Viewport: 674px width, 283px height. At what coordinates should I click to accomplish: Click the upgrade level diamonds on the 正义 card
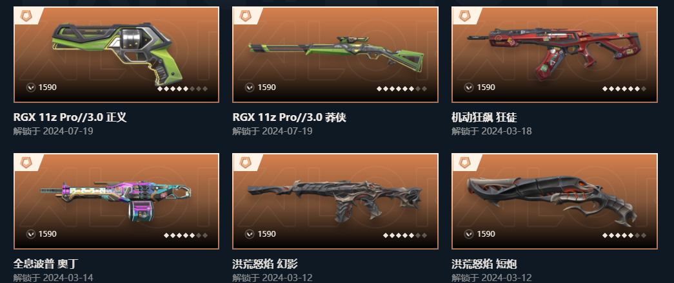183,89
